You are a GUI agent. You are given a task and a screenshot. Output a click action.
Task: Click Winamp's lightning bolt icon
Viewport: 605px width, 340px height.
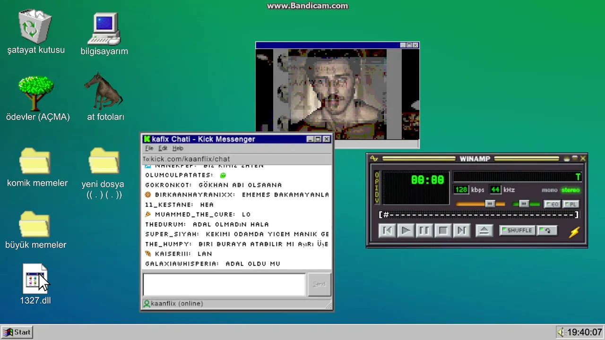click(x=574, y=232)
